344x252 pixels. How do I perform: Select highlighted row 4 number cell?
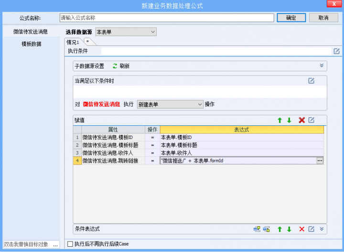77,161
